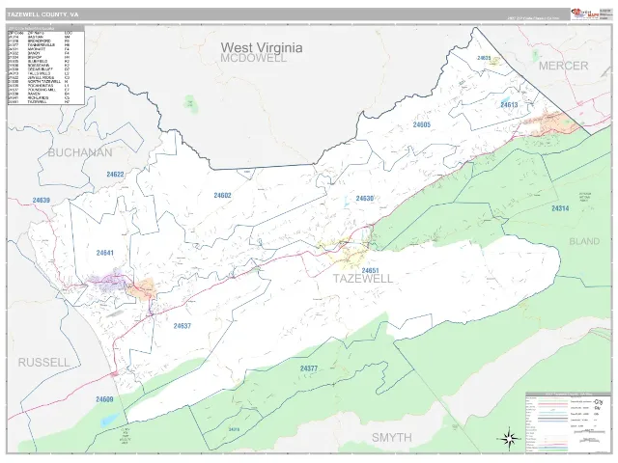Select ZIP code 24637 label
This screenshot has width=618, height=463.
click(x=183, y=326)
